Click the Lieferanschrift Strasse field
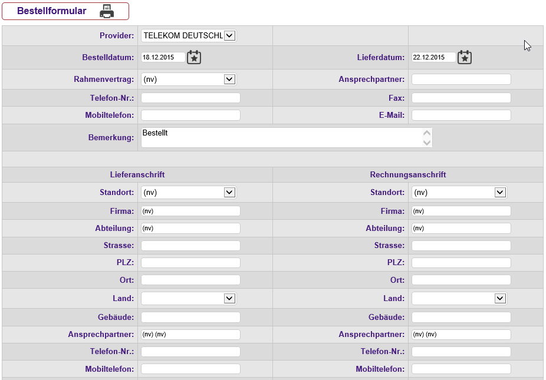The width and height of the screenshot is (546, 380). [190, 245]
